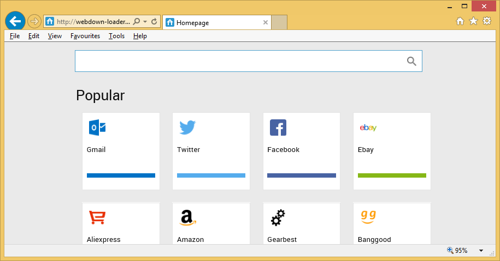
Task: Click the browser Forward arrow button
Action: [x=34, y=22]
